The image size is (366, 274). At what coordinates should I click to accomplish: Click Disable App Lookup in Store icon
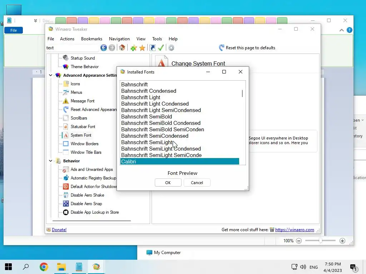click(66, 212)
